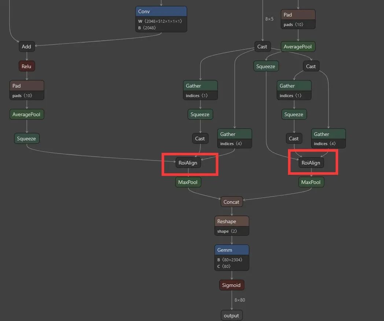Click Gemm weight B ⟨80×2304⟩
Image resolution: width=384 pixels, height=321 pixels.
[x=230, y=260]
